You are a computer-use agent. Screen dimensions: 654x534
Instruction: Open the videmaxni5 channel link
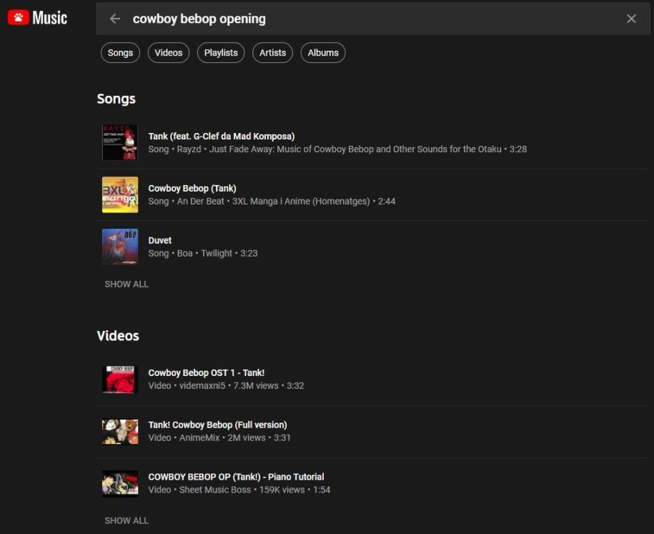tap(202, 386)
